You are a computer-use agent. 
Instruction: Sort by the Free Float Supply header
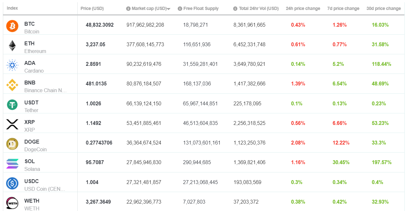[201, 8]
